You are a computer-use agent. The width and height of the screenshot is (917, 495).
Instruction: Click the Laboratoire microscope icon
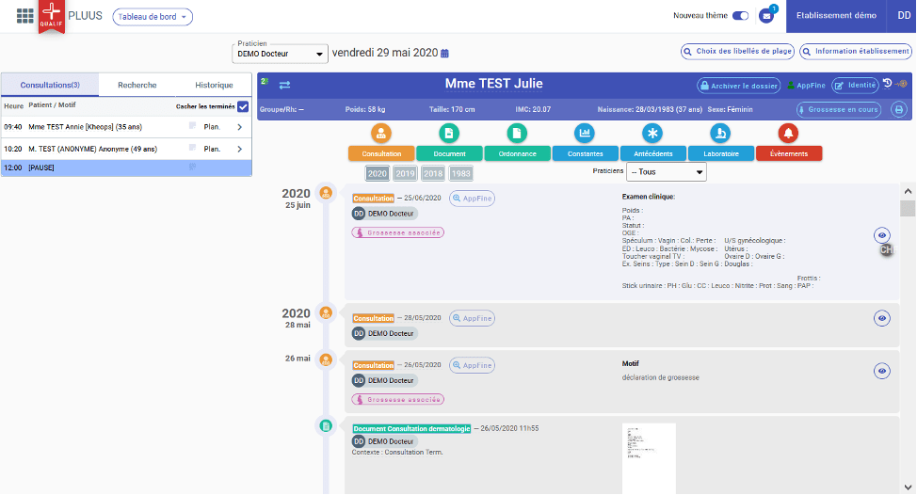(720, 134)
